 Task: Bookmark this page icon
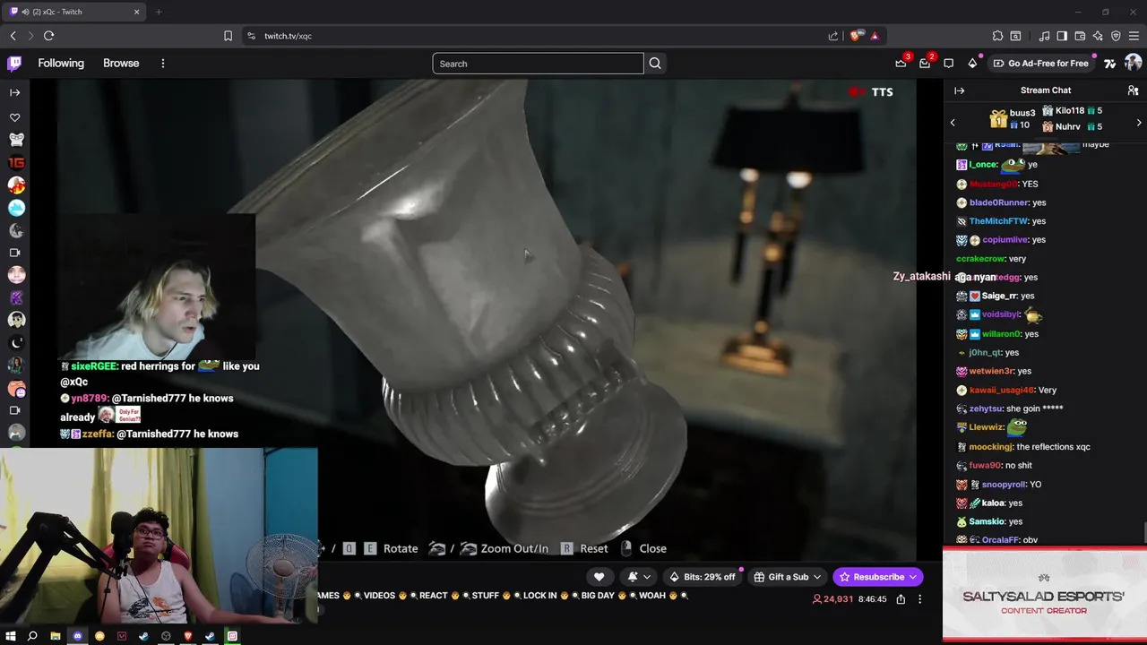tap(228, 36)
